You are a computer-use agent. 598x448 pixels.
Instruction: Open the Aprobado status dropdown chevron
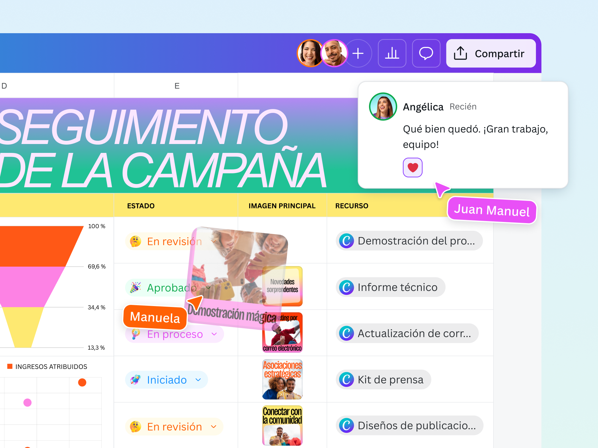coord(208,288)
